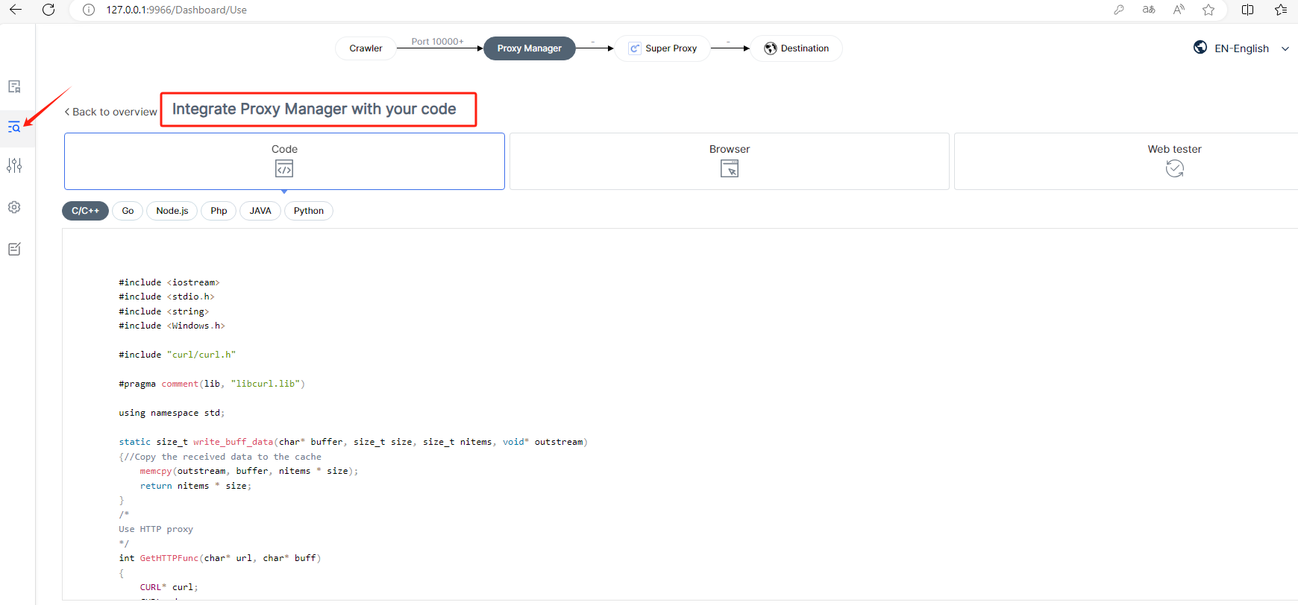Screen dimensions: 1298x605
Task: Click the browser address bar URL
Action: point(176,10)
